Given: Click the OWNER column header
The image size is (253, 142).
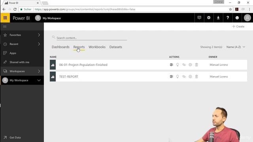Looking at the screenshot, I should pos(213,57).
